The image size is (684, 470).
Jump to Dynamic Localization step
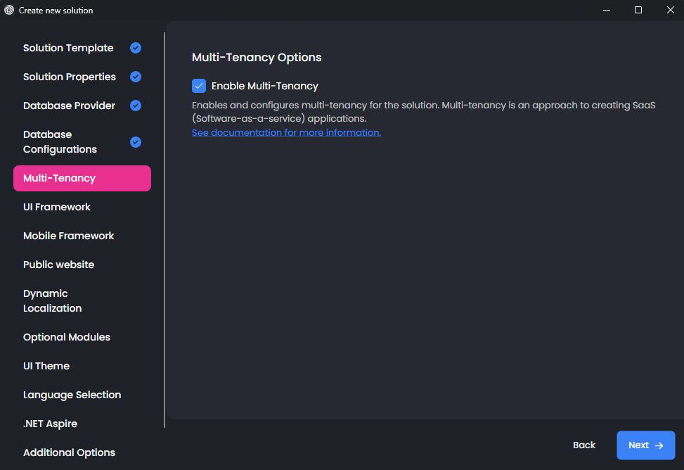pos(53,300)
